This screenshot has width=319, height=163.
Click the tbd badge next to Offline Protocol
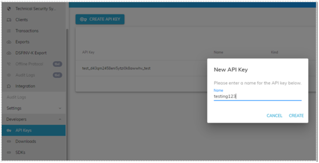pyautogui.click(x=57, y=64)
